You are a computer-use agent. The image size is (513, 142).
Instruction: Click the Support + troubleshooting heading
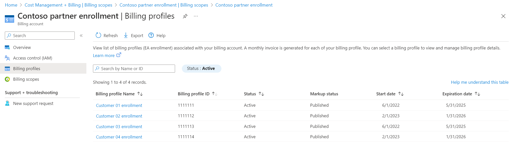31,93
